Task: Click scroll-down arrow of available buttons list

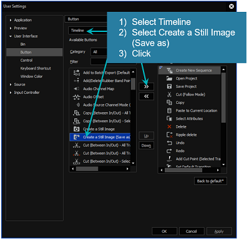Action: coord(133,163)
